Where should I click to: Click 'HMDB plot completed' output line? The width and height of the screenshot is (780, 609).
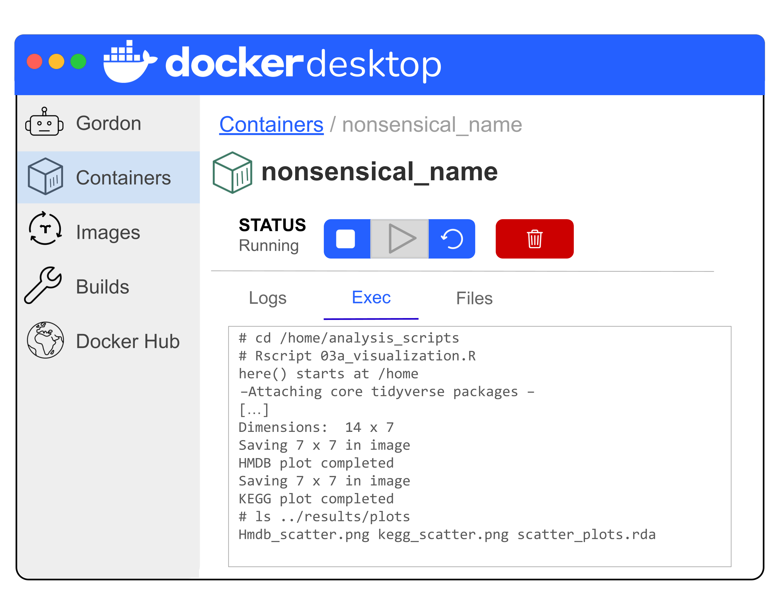click(x=316, y=463)
